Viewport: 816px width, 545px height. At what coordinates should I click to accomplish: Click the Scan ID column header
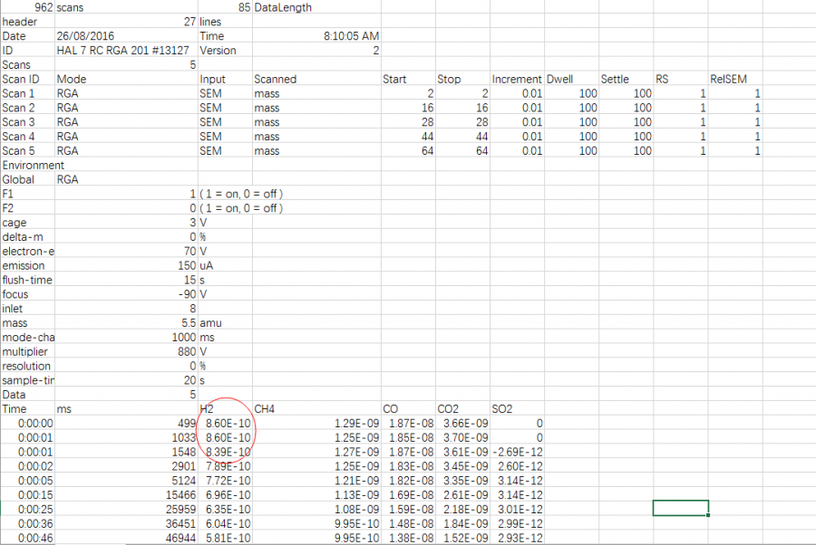coord(27,79)
